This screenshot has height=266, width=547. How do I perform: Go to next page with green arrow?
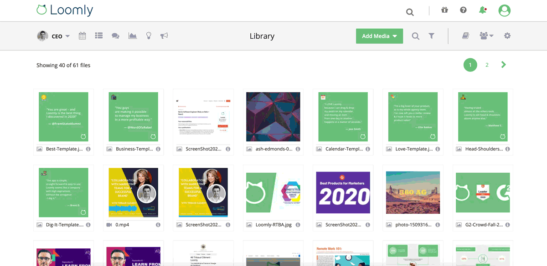pos(503,65)
